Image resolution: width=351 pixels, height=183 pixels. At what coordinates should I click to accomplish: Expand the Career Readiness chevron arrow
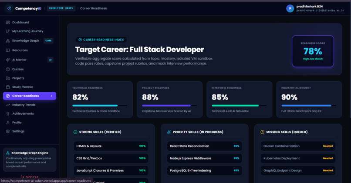51,96
